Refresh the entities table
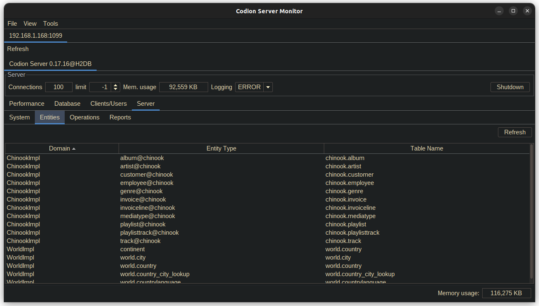This screenshot has width=539, height=306. [x=515, y=132]
